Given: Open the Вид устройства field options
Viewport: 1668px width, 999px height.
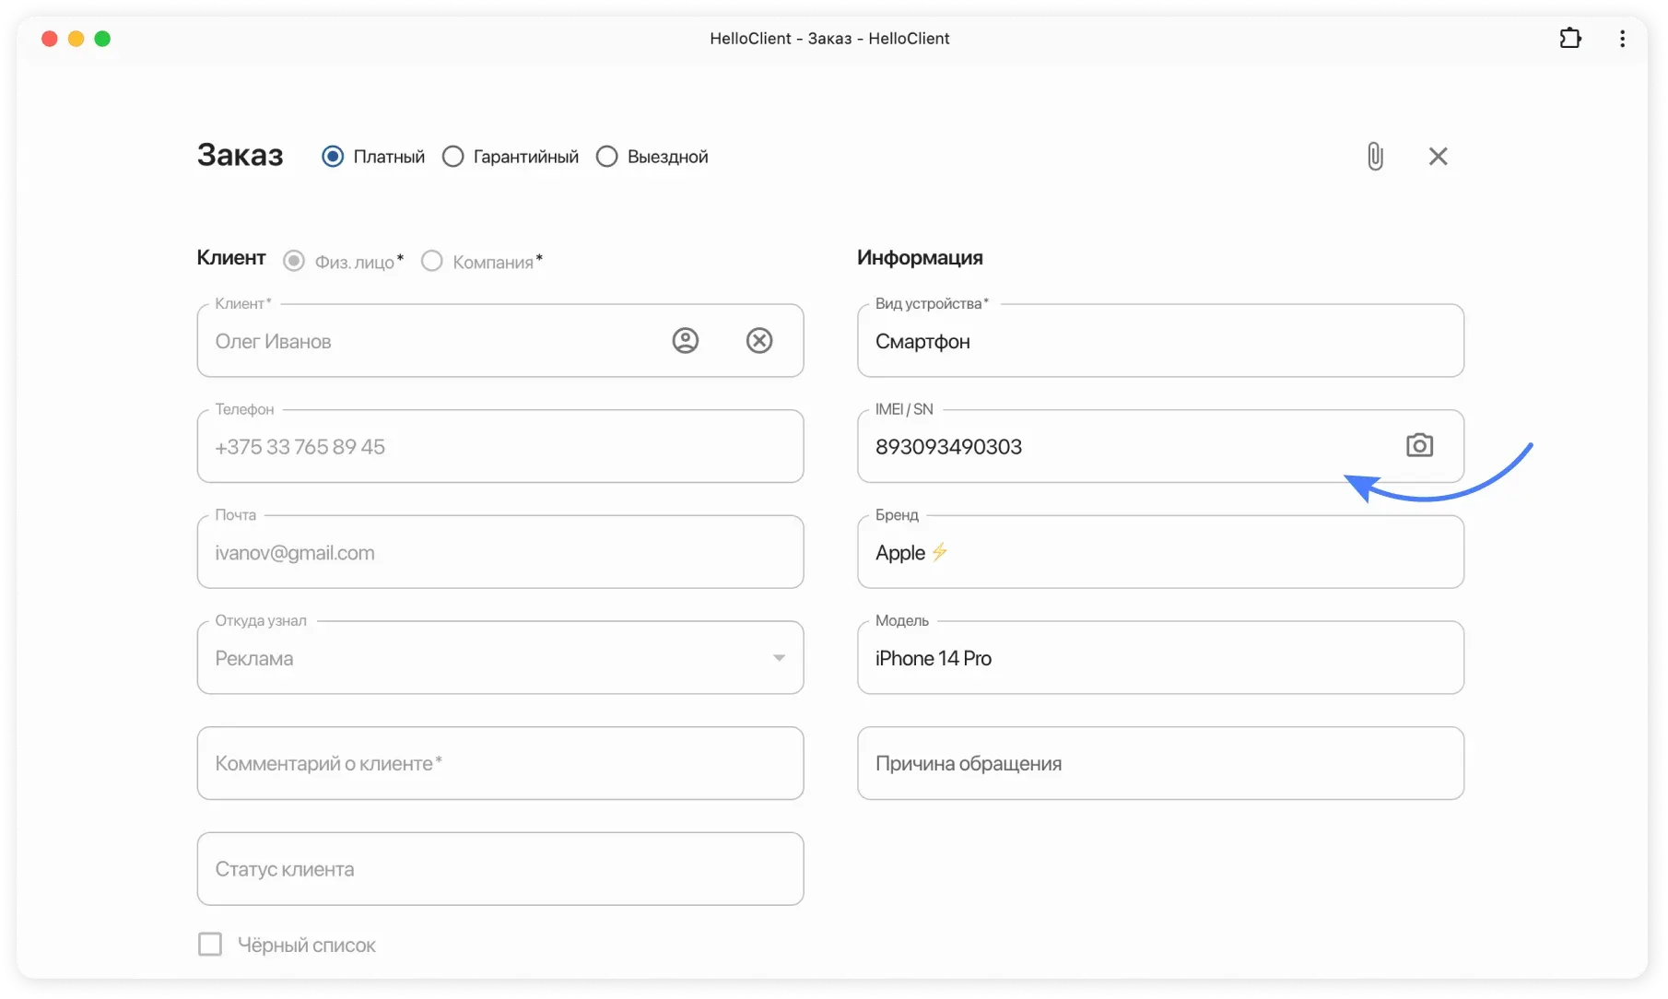Looking at the screenshot, I should point(1160,341).
